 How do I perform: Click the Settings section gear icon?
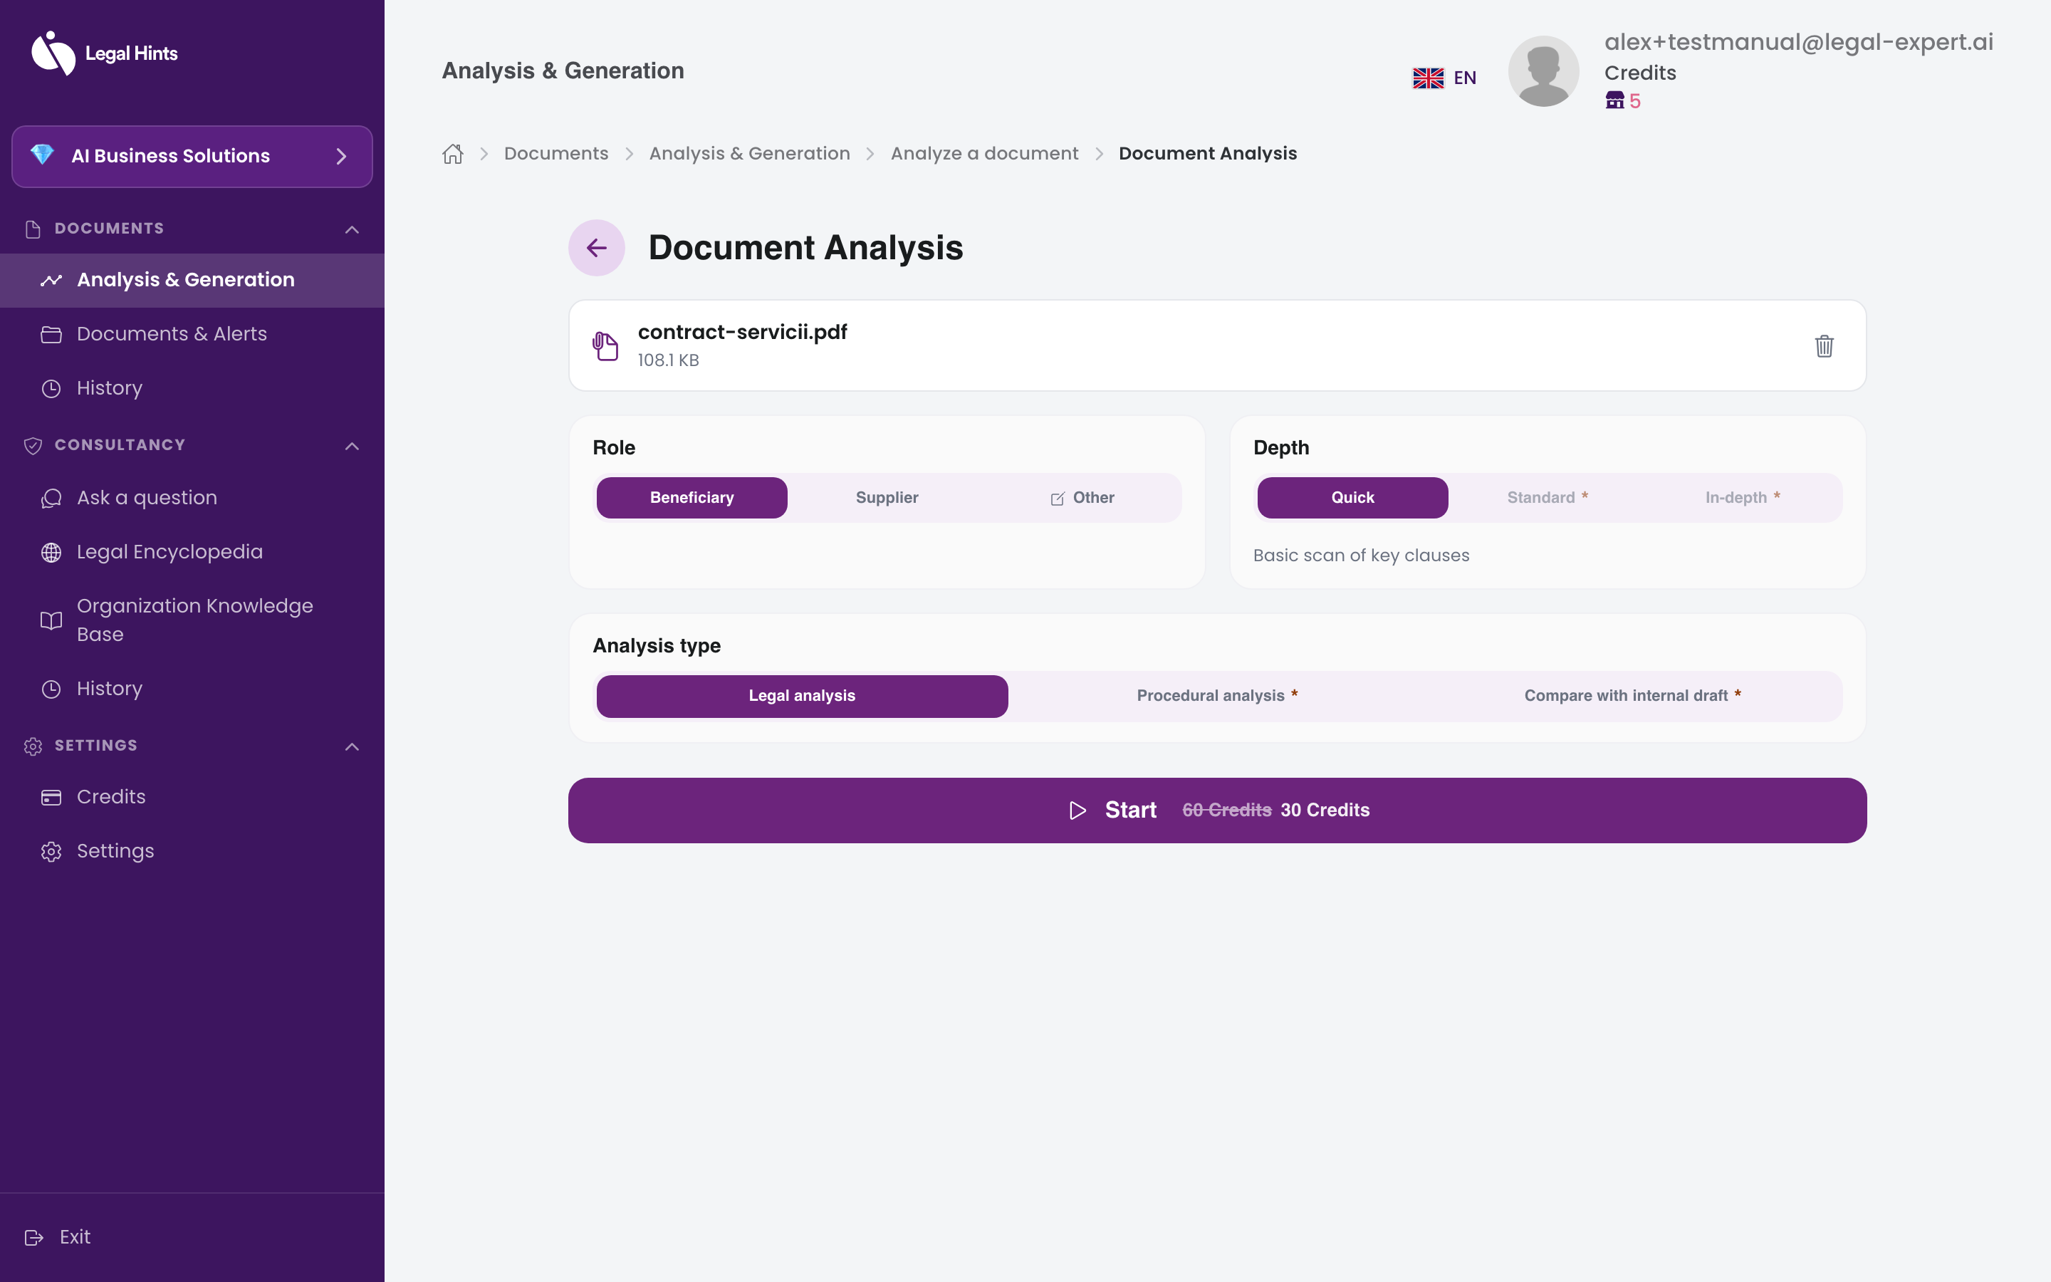[33, 746]
